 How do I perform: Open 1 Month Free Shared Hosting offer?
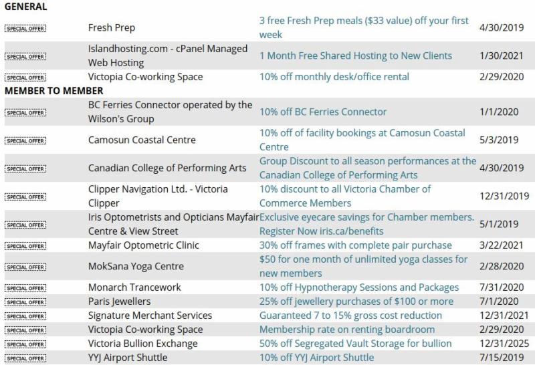(x=355, y=55)
